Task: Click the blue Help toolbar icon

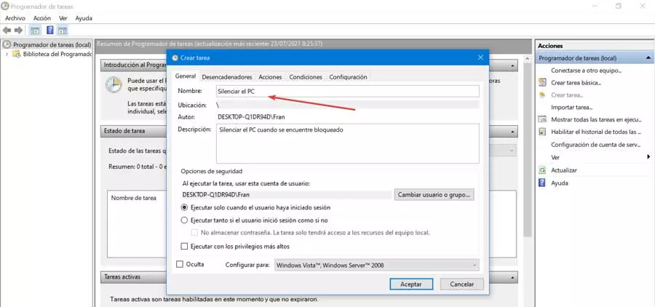Action: click(x=50, y=31)
